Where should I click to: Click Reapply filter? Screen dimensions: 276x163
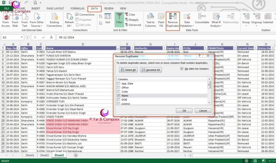[132, 20]
